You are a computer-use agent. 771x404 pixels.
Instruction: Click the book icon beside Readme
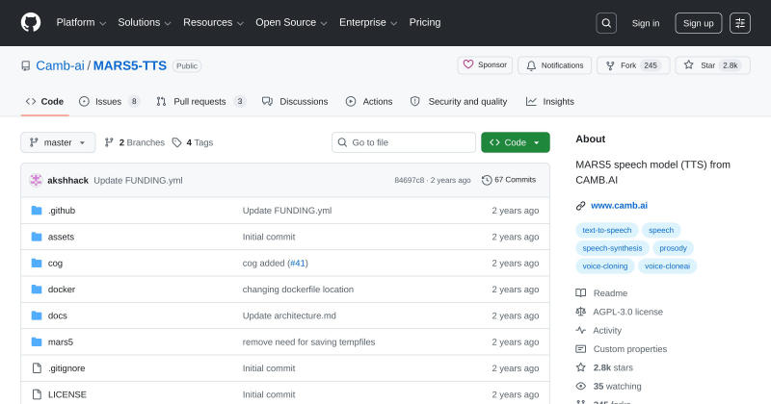(x=581, y=293)
